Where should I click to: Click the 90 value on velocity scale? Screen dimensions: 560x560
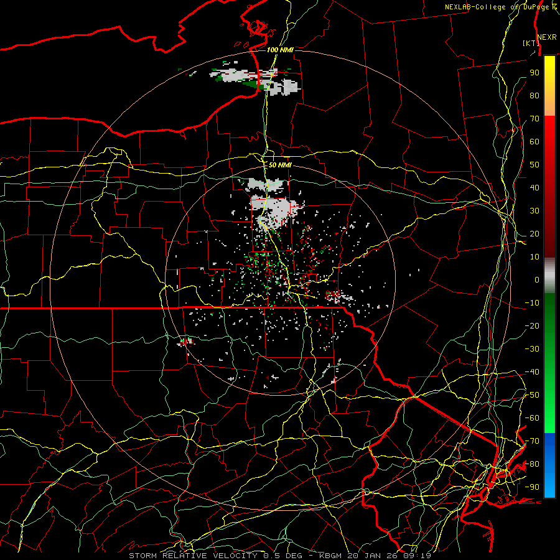534,73
